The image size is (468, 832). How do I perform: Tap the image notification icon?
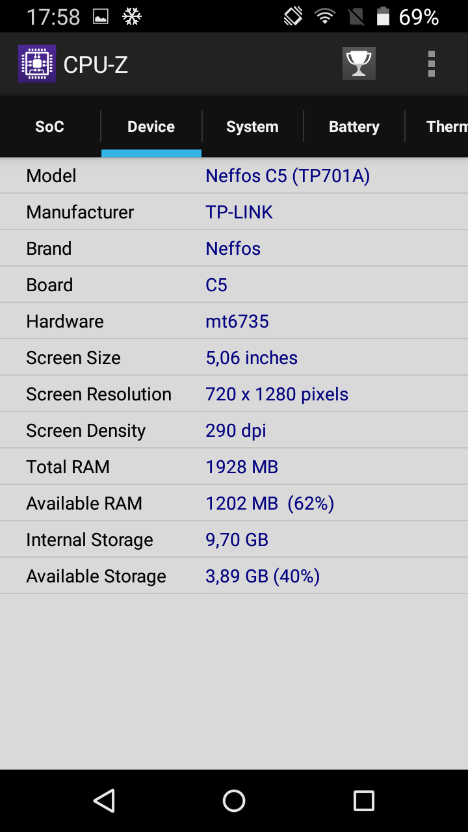[101, 16]
